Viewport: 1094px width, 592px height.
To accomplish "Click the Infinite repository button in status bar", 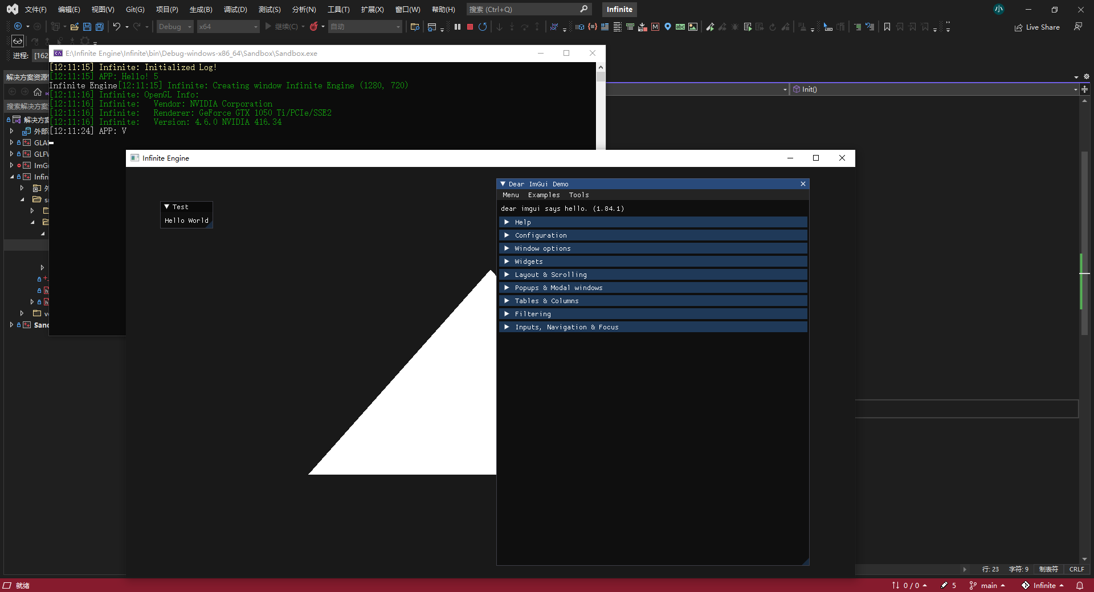I will click(1042, 586).
